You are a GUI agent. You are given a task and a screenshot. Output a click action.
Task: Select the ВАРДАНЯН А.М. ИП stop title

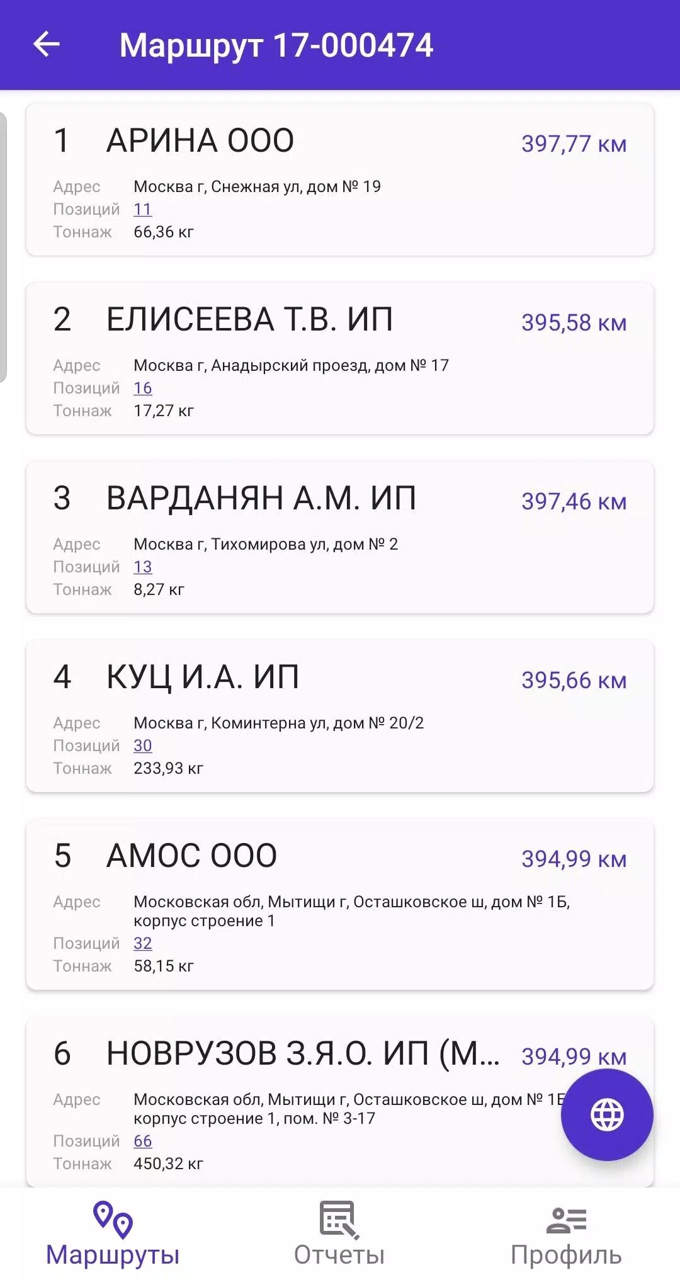[261, 498]
